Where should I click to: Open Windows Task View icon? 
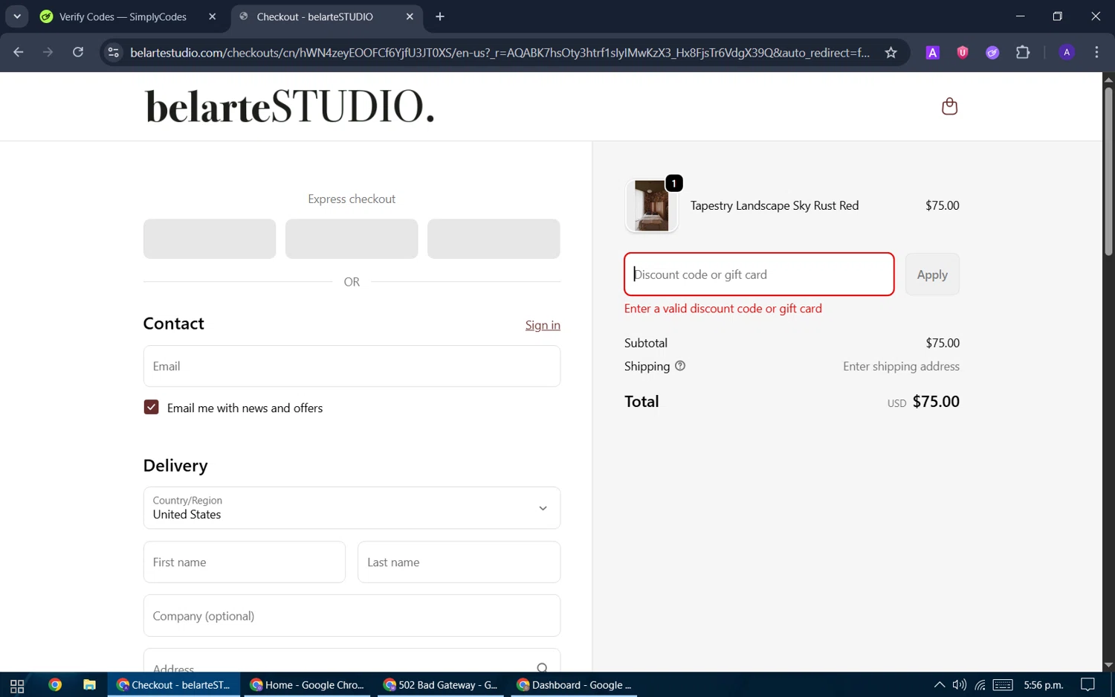(x=17, y=685)
